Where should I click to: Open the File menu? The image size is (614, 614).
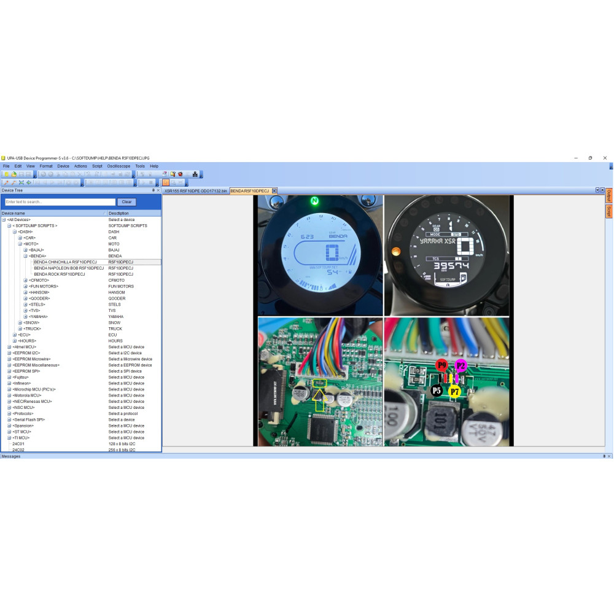(6, 166)
